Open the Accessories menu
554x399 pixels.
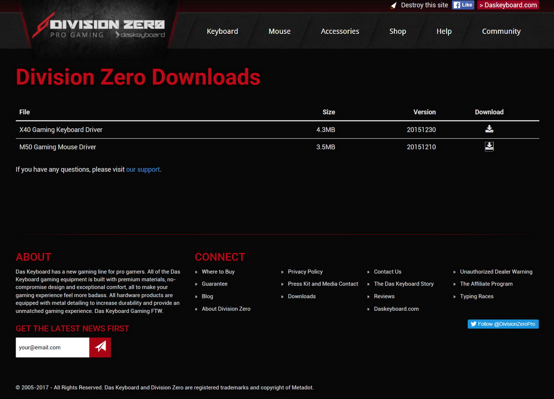pyautogui.click(x=340, y=31)
